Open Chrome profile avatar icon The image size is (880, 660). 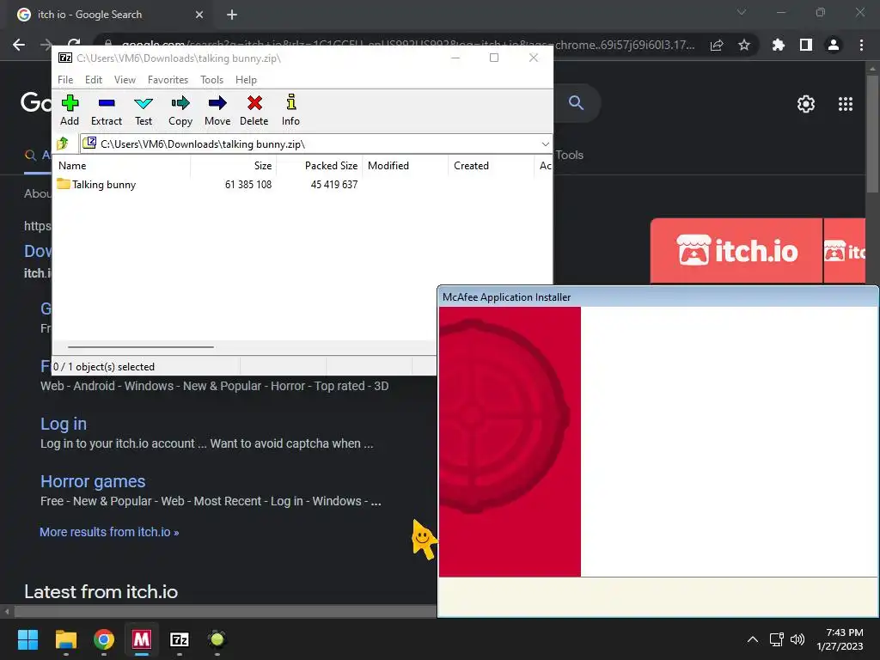click(834, 45)
